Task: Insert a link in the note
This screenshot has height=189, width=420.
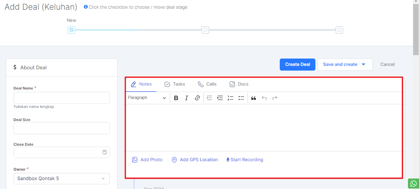Action: coord(197,98)
